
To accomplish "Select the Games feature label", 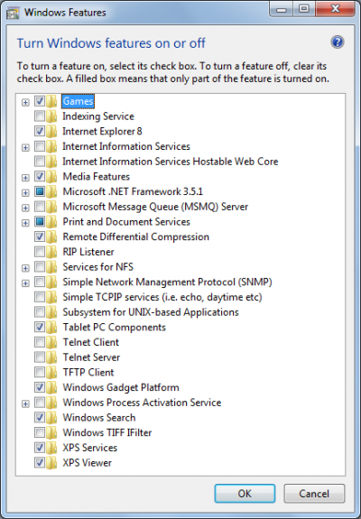I will pos(79,101).
